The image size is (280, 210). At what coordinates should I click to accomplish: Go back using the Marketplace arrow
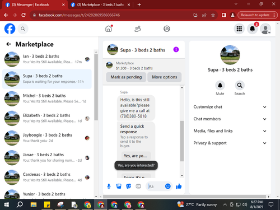[9, 44]
